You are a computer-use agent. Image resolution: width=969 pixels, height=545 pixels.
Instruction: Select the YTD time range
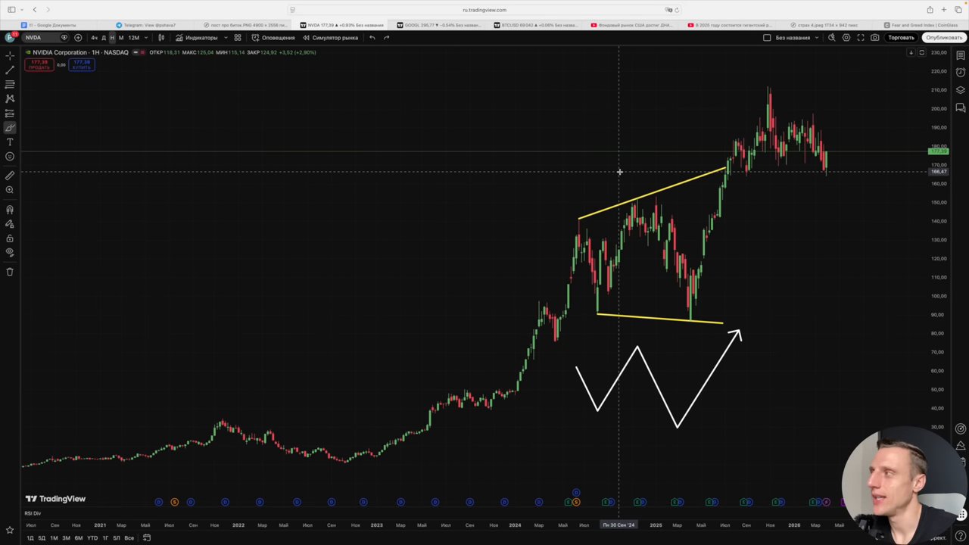coord(92,538)
